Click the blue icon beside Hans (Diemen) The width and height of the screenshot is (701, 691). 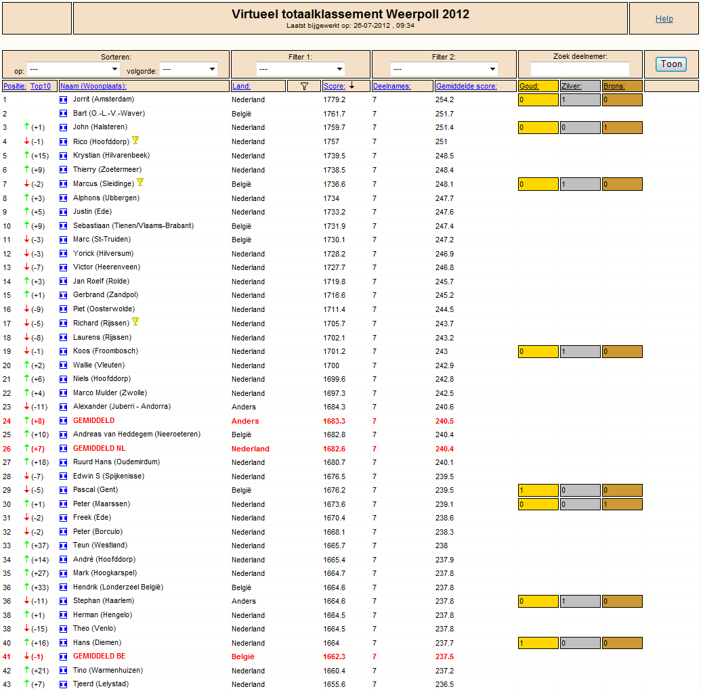(x=64, y=643)
